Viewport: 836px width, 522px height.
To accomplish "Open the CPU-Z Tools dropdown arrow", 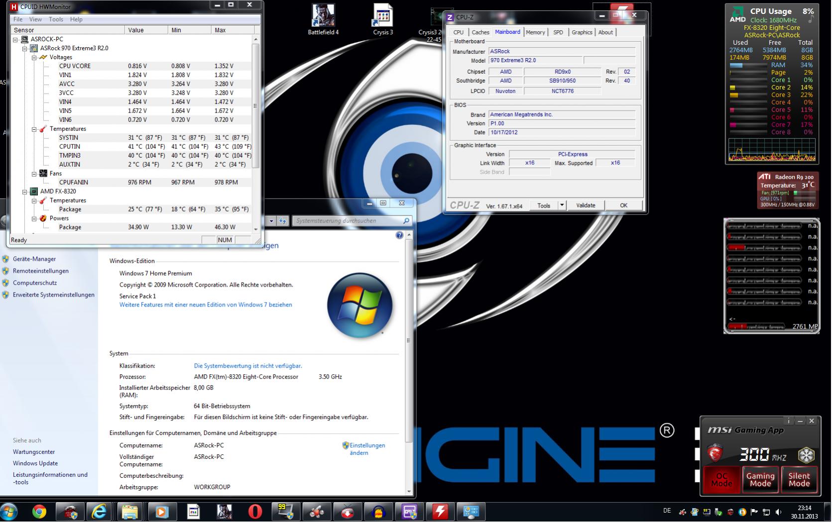I will click(x=562, y=205).
